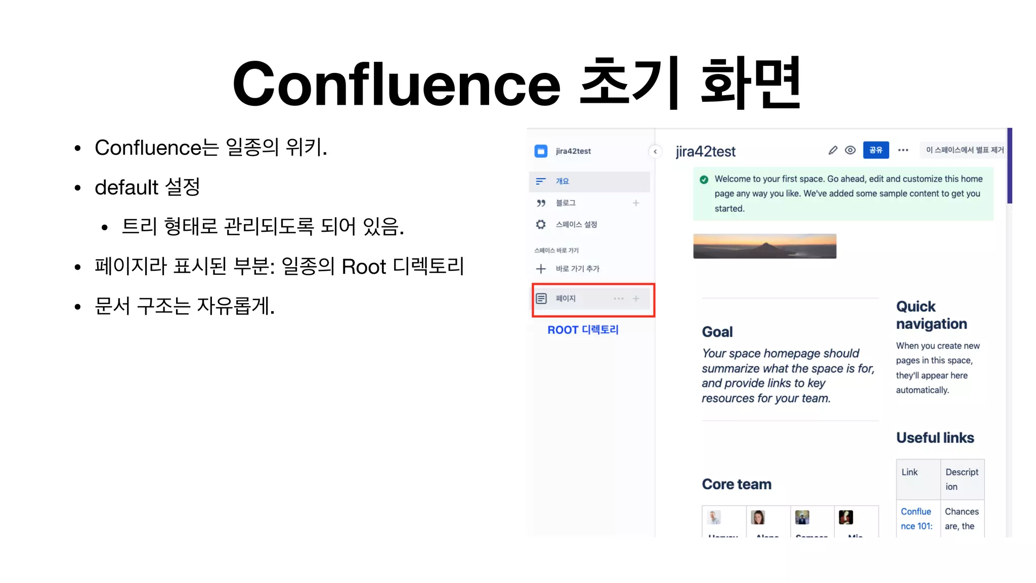Image resolution: width=1036 pixels, height=583 pixels.
Task: Click the page scrollbar on right edge
Action: (x=1009, y=165)
